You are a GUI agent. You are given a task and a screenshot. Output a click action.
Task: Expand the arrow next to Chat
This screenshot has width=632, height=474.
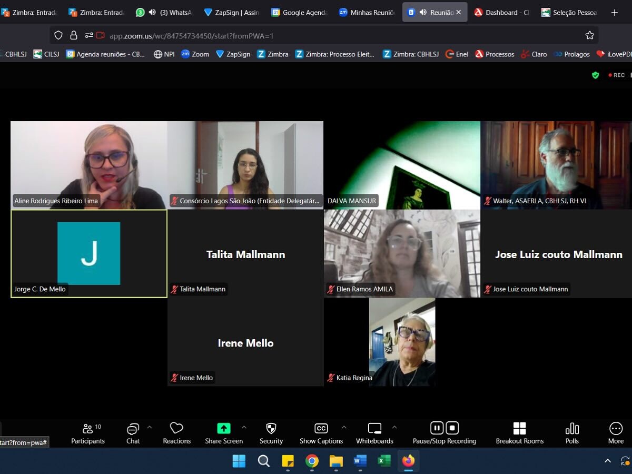coord(150,427)
